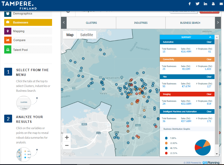Click the 48.72% blue legend swatch
The image size is (224, 165).
tap(166, 148)
